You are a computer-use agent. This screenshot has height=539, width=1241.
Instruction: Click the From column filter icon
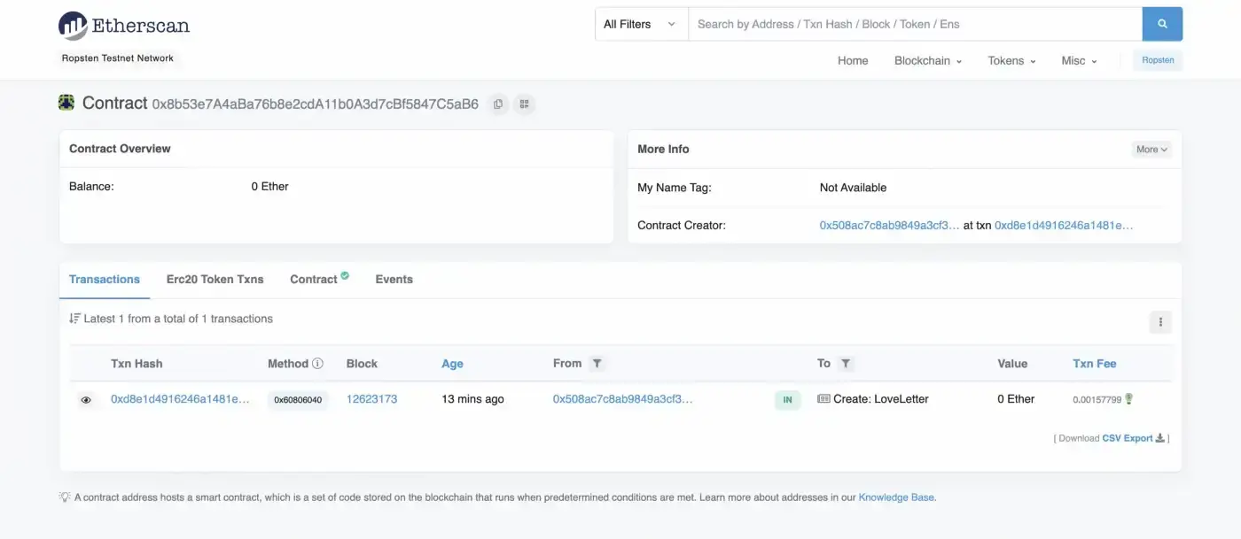597,364
